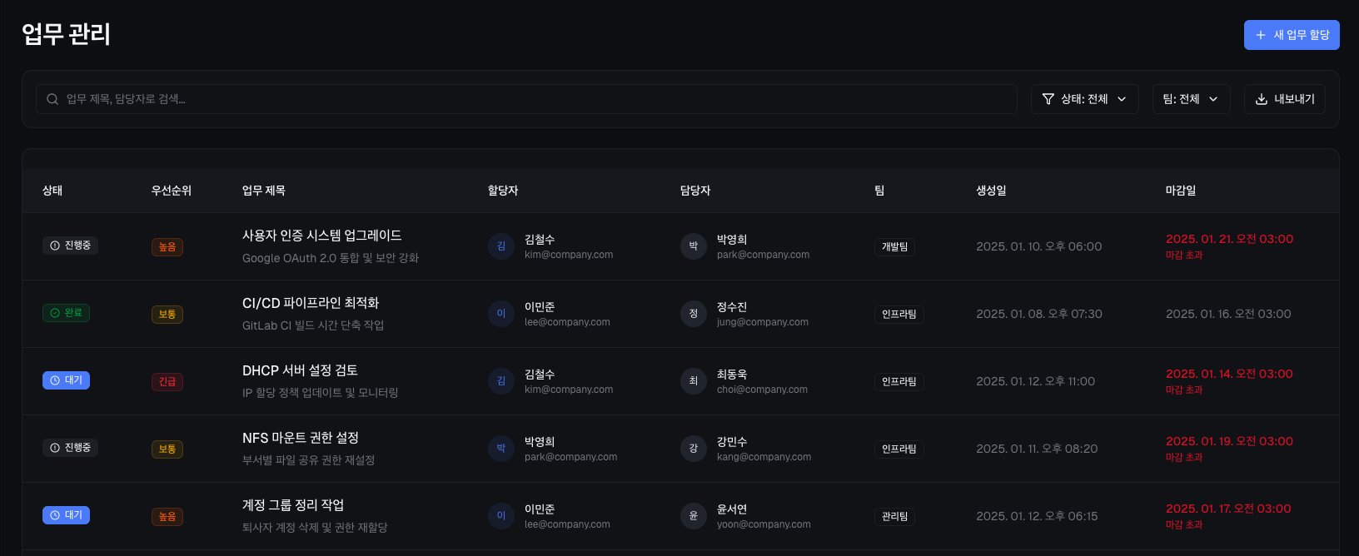Open the CI/CD 파이프라인 최적화 task

tap(311, 303)
